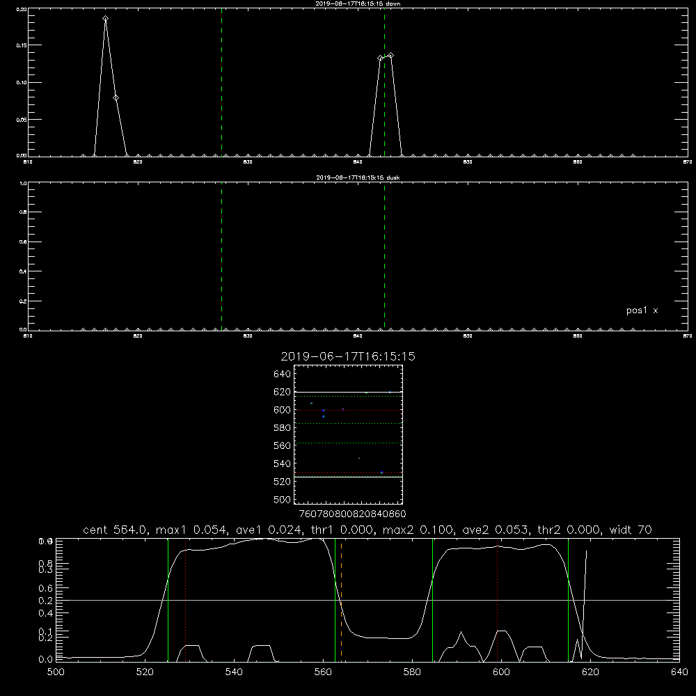This screenshot has width=696, height=696.
Task: Click the green vertical line at 615 in bottom plot
Action: pyautogui.click(x=568, y=599)
